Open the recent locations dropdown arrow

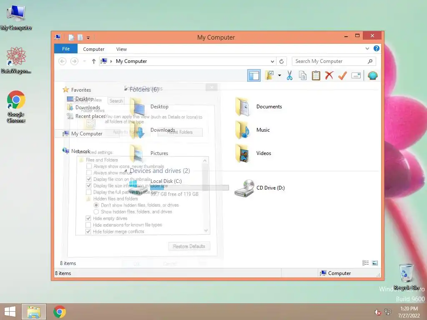pyautogui.click(x=84, y=61)
